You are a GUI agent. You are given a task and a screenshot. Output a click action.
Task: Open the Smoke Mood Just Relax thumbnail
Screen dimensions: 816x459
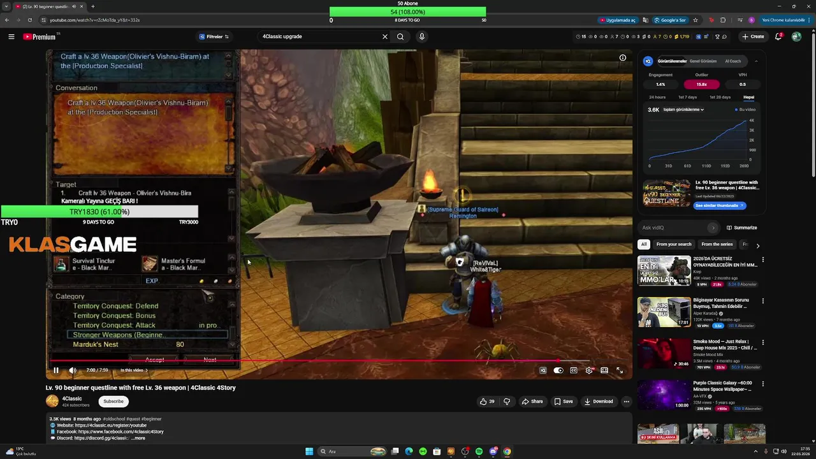[x=664, y=353]
